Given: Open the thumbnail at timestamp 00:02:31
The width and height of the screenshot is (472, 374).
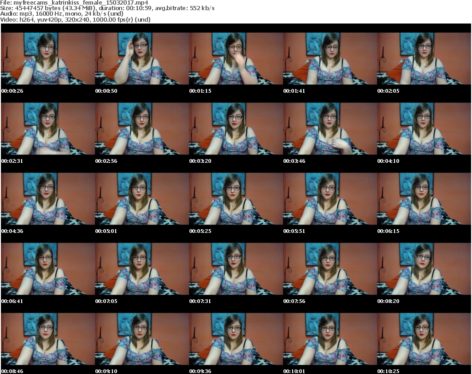Looking at the screenshot, I should (x=48, y=129).
